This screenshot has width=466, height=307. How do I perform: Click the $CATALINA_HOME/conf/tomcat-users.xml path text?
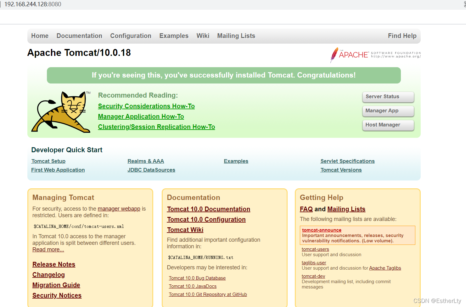[x=79, y=226]
